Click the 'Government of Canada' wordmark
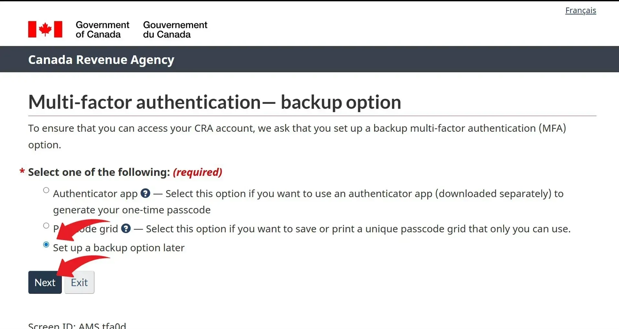Viewport: 619px width, 329px height. (x=102, y=29)
